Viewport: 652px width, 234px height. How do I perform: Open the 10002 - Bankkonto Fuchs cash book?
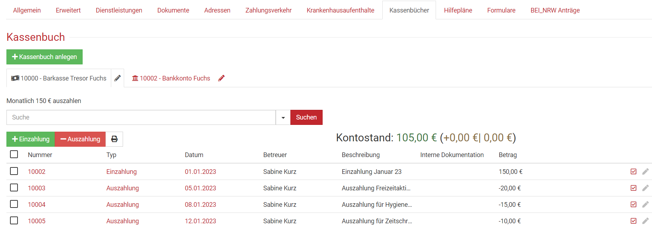171,78
